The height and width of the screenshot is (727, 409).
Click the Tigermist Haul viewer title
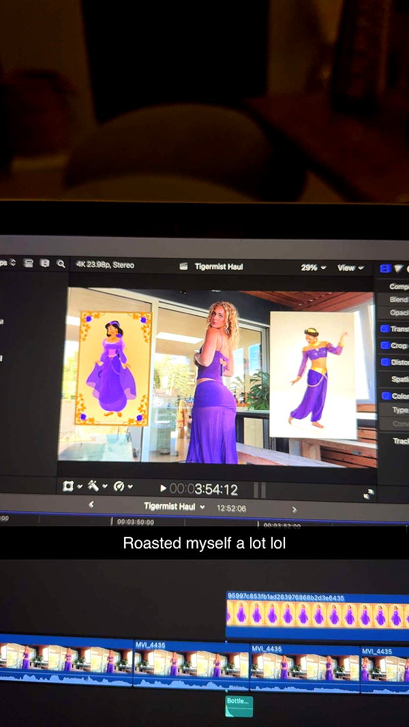pyautogui.click(x=218, y=266)
